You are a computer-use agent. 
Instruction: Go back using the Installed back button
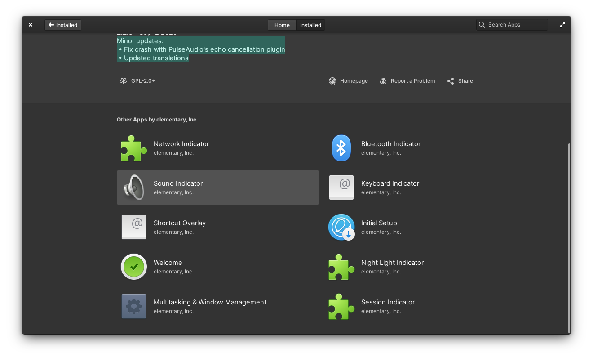coord(62,25)
